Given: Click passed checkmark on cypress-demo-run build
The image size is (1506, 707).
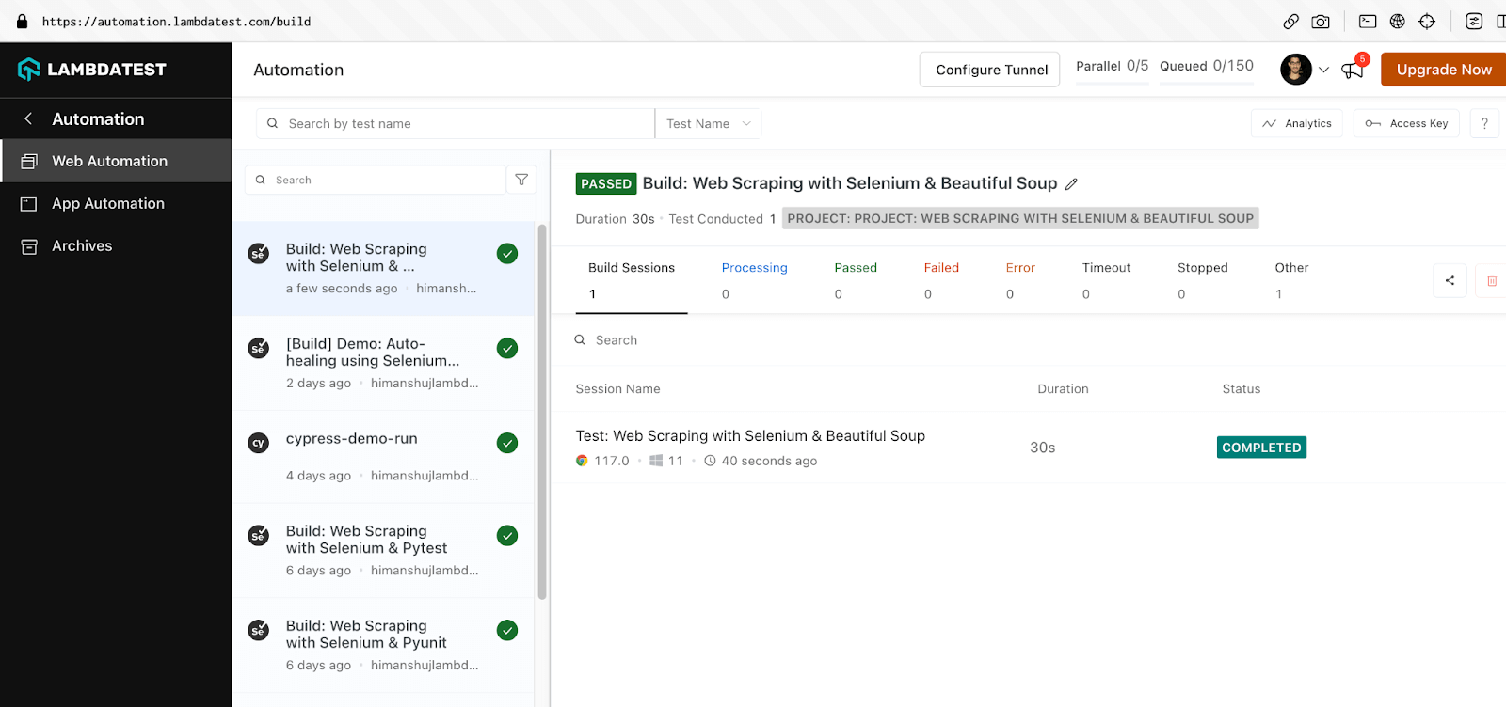Looking at the screenshot, I should pos(507,443).
